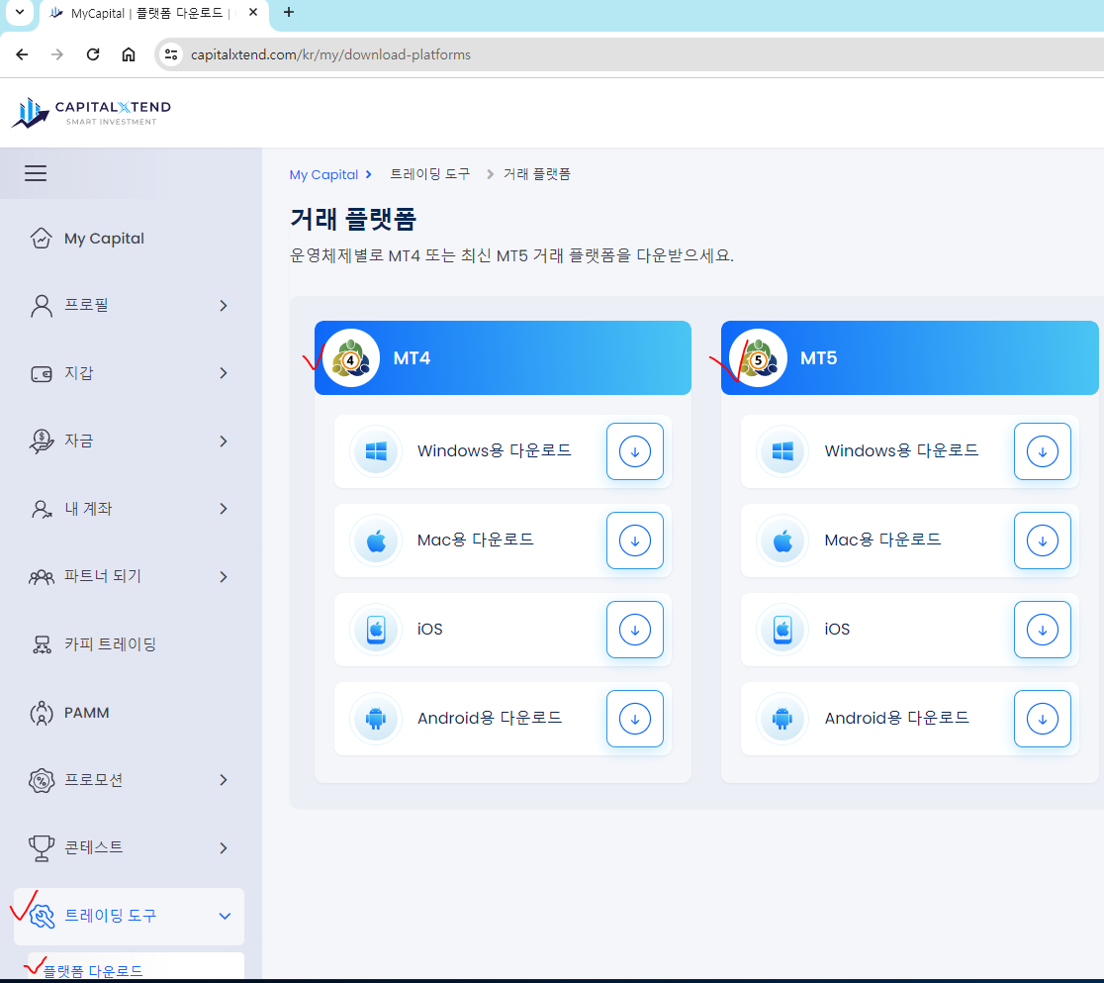
Task: Select 트레이딩 도구 menu item
Action: [130, 916]
